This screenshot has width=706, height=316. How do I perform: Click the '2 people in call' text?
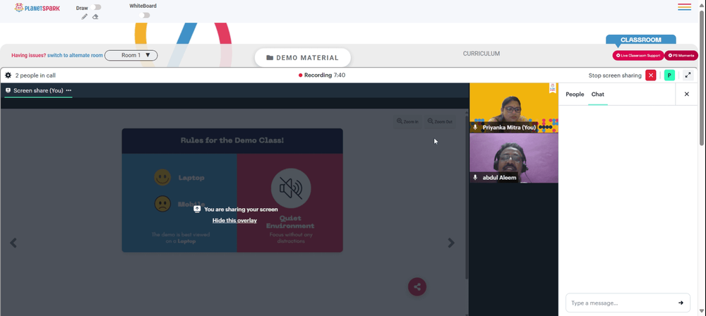click(35, 75)
